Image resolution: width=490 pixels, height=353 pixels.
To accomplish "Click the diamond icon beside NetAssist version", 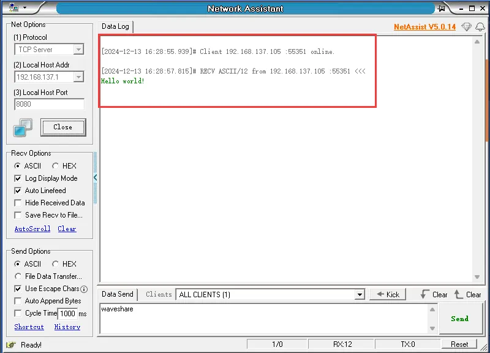I will tap(467, 27).
